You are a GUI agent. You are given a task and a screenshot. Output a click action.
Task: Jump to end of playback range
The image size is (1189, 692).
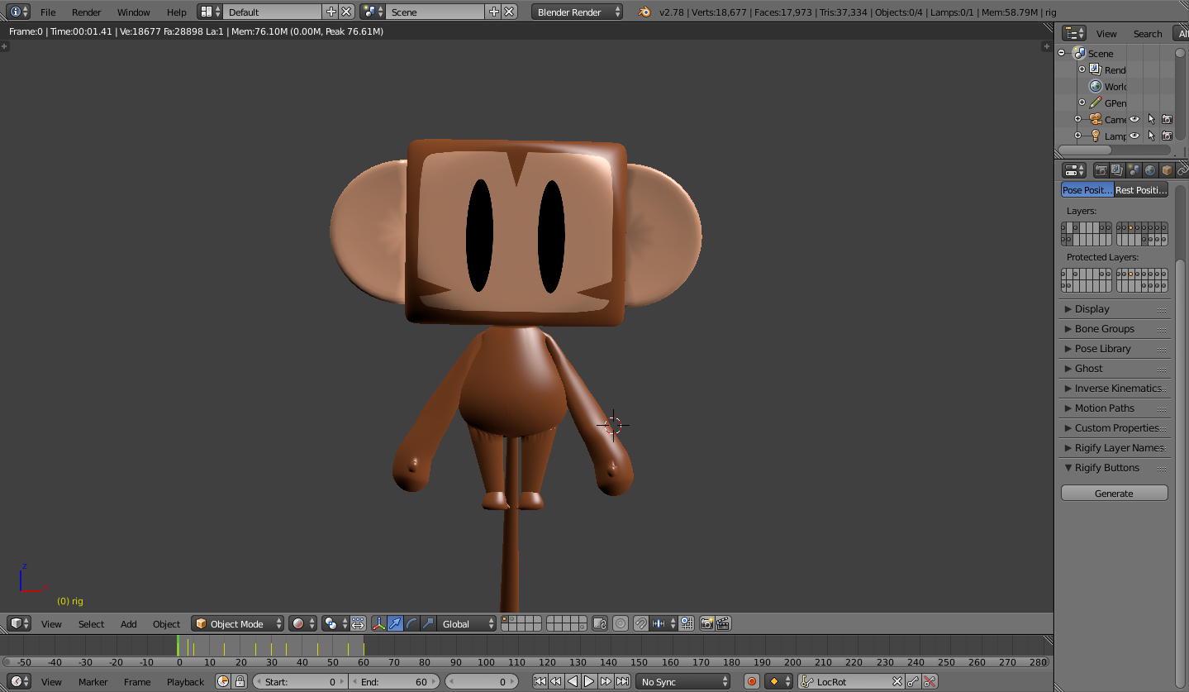(x=624, y=681)
